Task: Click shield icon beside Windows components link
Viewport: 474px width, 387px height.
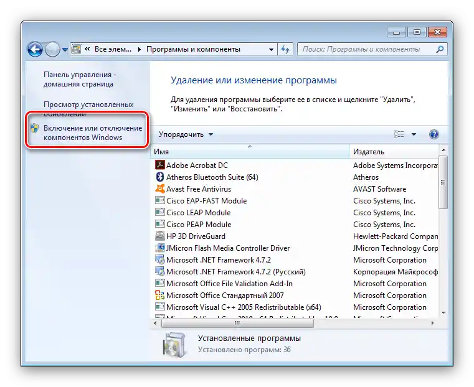Action: click(x=34, y=128)
